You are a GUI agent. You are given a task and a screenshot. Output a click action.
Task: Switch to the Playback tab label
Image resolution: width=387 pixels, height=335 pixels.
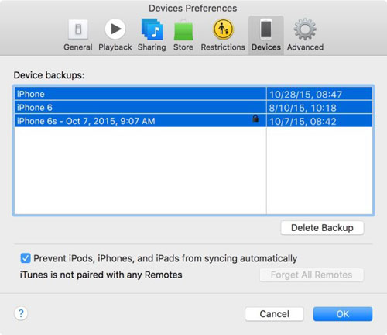(115, 47)
